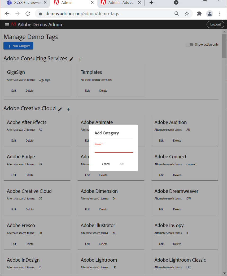Click Adobe InDesign card title

point(23,260)
